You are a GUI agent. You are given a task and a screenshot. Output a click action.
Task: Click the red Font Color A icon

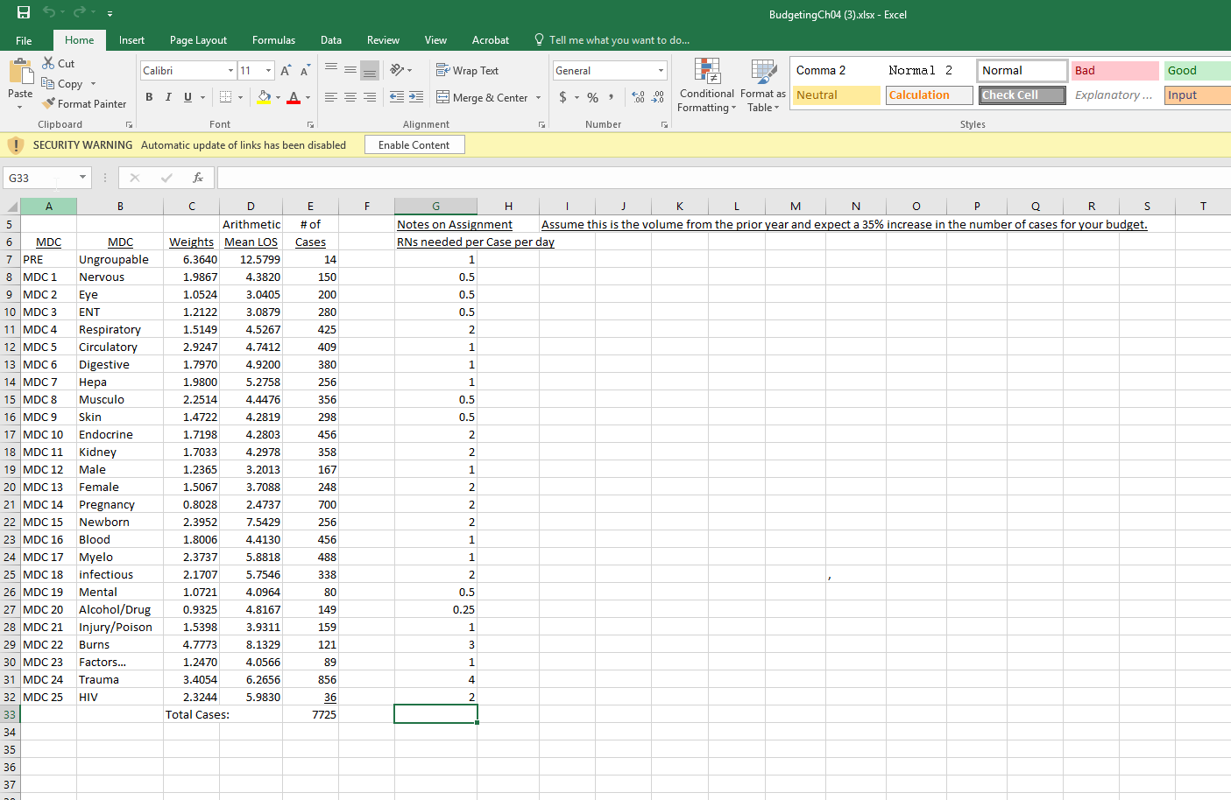294,97
